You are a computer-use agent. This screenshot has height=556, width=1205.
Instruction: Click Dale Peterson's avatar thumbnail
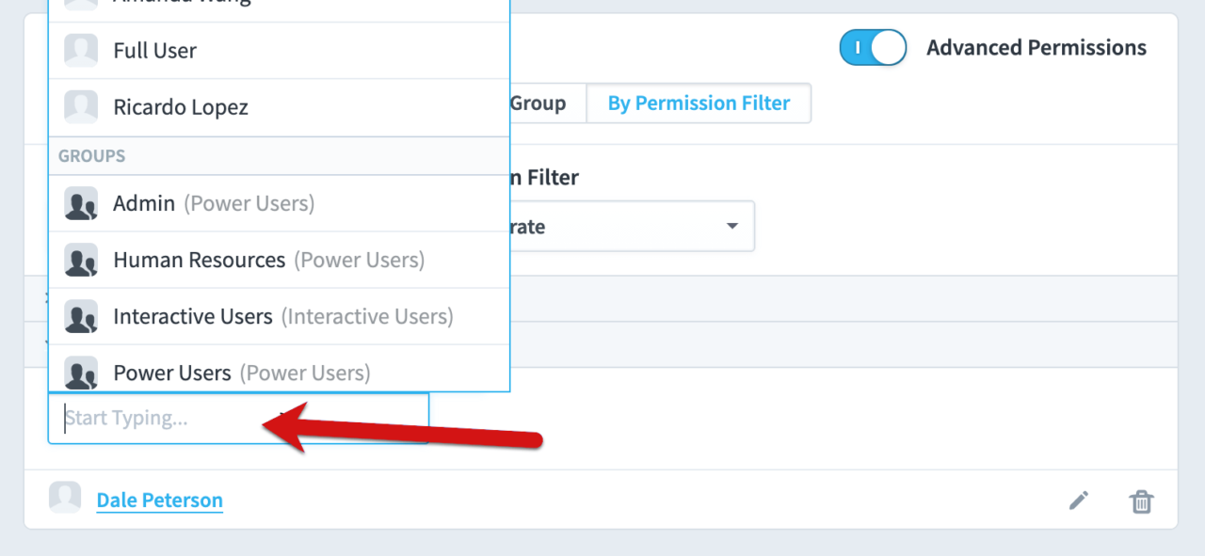point(65,496)
